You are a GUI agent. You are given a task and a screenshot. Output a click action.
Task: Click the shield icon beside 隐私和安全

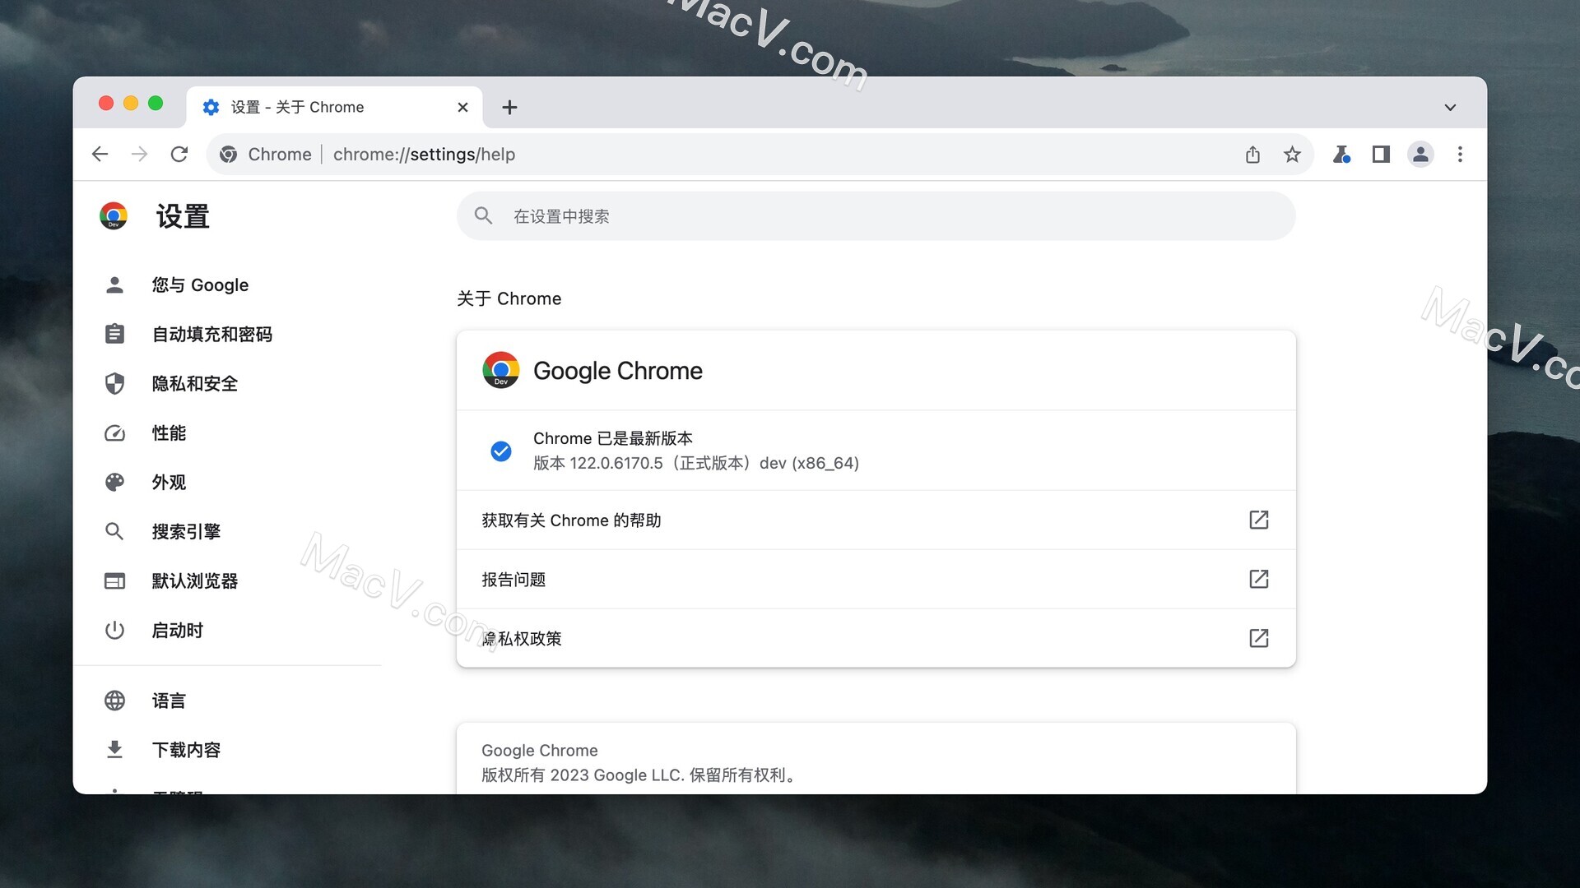tap(114, 384)
